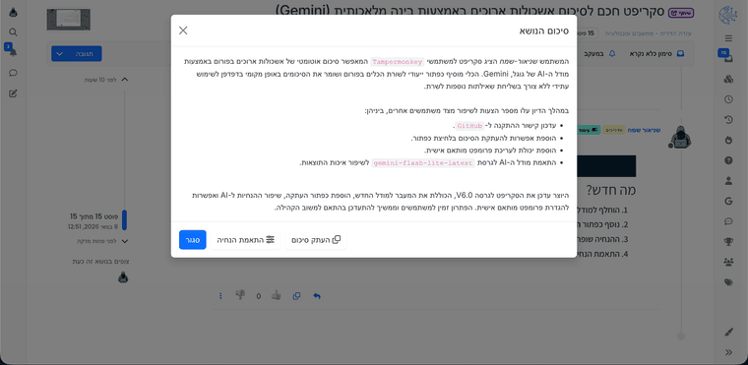Open the history icon with circular arrow
The width and height of the screenshot is (748, 365).
tap(728, 120)
